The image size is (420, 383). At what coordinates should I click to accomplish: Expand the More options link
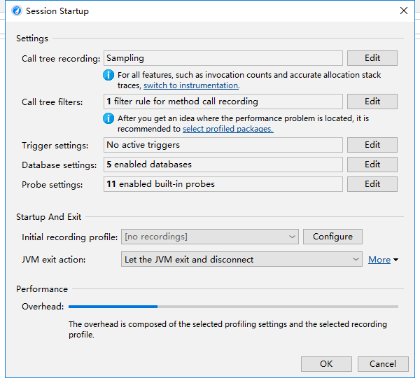[x=379, y=260]
